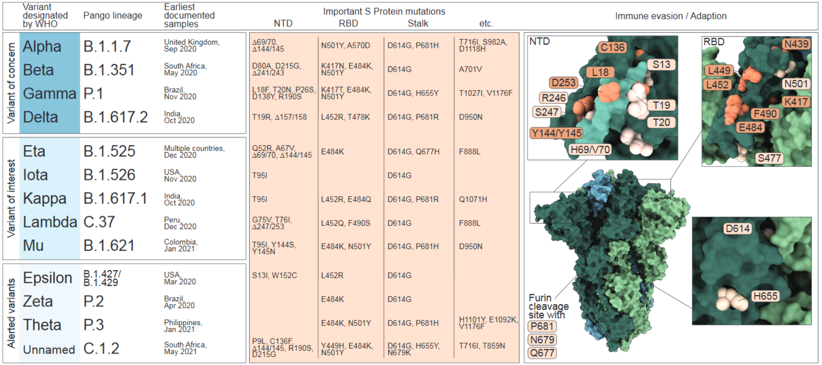Click the Alpha variant name cell

[x=42, y=47]
